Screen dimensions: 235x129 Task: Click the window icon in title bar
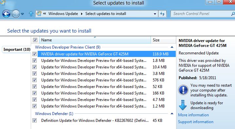click(x=3, y=2)
